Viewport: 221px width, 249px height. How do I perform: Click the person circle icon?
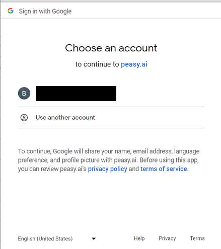24,118
